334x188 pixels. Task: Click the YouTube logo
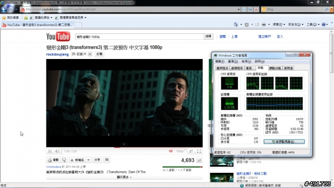(58, 37)
